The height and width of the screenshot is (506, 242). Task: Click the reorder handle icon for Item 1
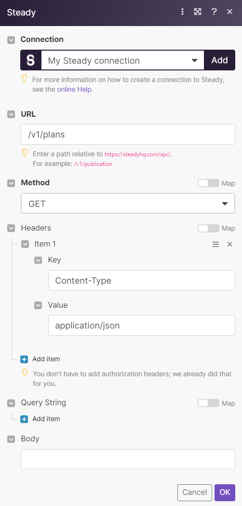[x=215, y=244]
